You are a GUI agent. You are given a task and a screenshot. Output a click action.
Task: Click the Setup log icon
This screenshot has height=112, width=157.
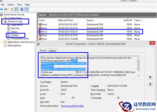coord(9,32)
